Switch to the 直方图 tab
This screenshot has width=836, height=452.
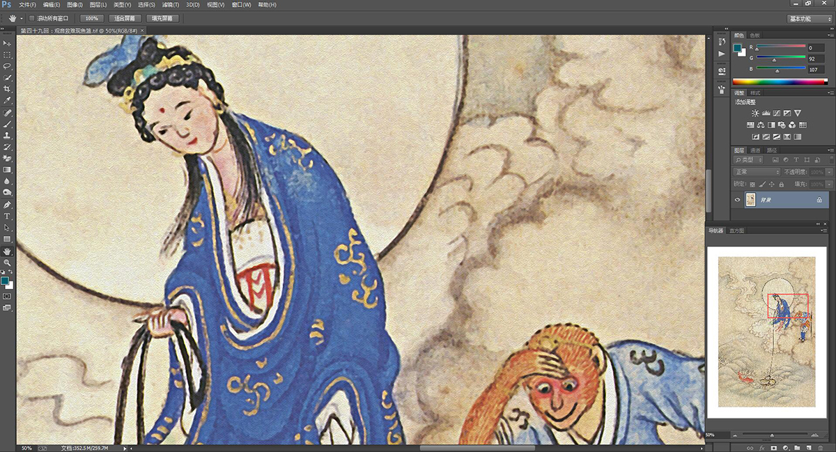coord(736,230)
